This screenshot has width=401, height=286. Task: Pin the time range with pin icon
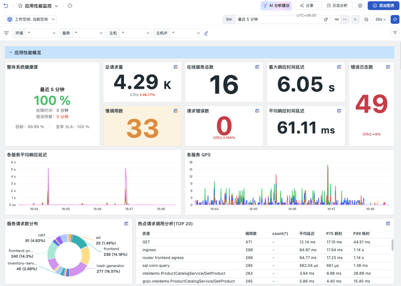326,19
